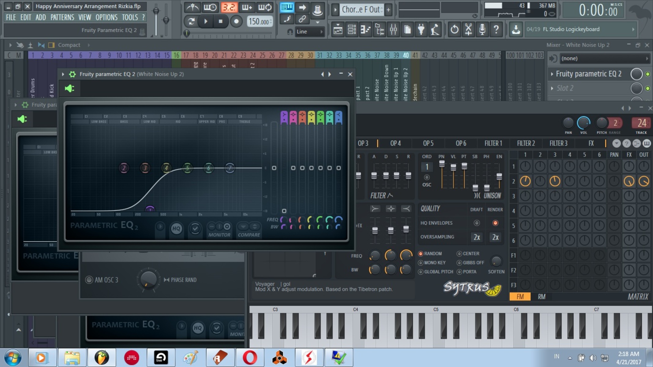Screen dimensions: 653x367
Task: Open the (none) mixer input dropdown
Action: click(x=605, y=58)
